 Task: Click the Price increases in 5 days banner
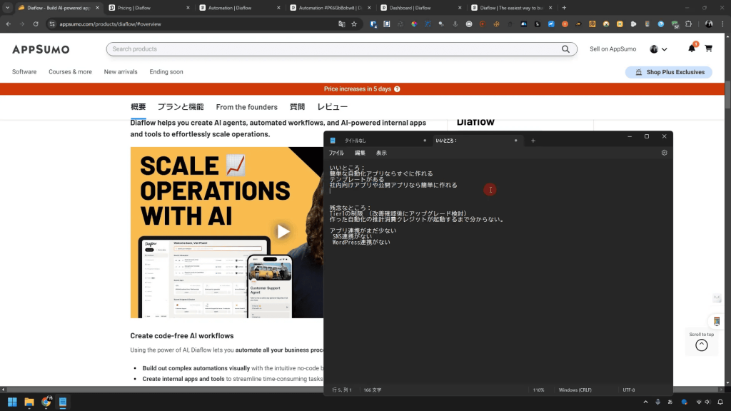click(362, 89)
